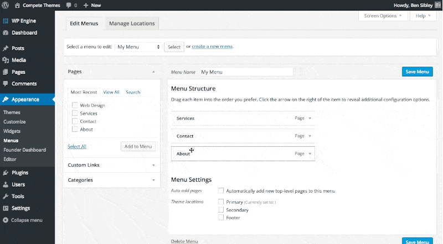The image size is (443, 244).
Task: Open Users via the person icon
Action: (x=6, y=184)
